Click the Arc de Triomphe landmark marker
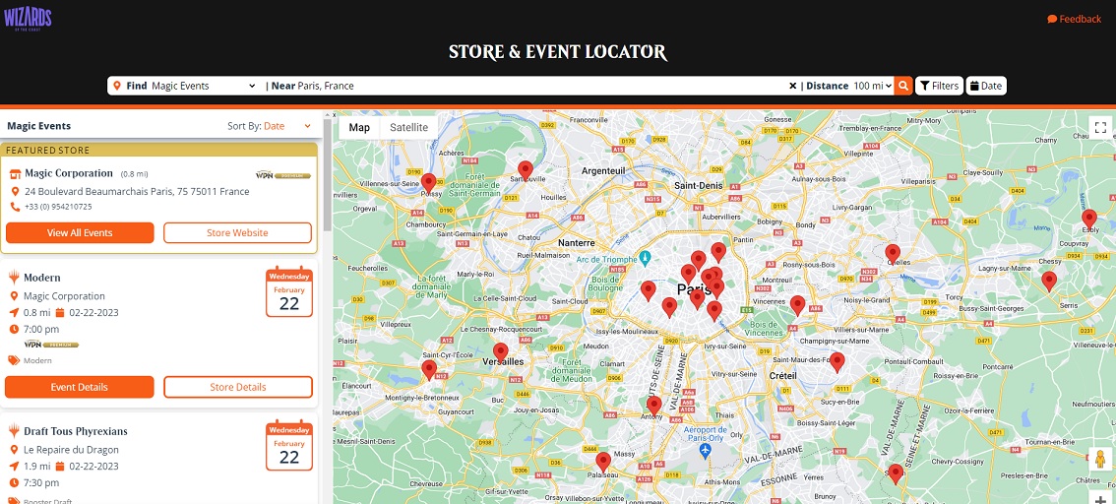1116x504 pixels. pos(645,257)
